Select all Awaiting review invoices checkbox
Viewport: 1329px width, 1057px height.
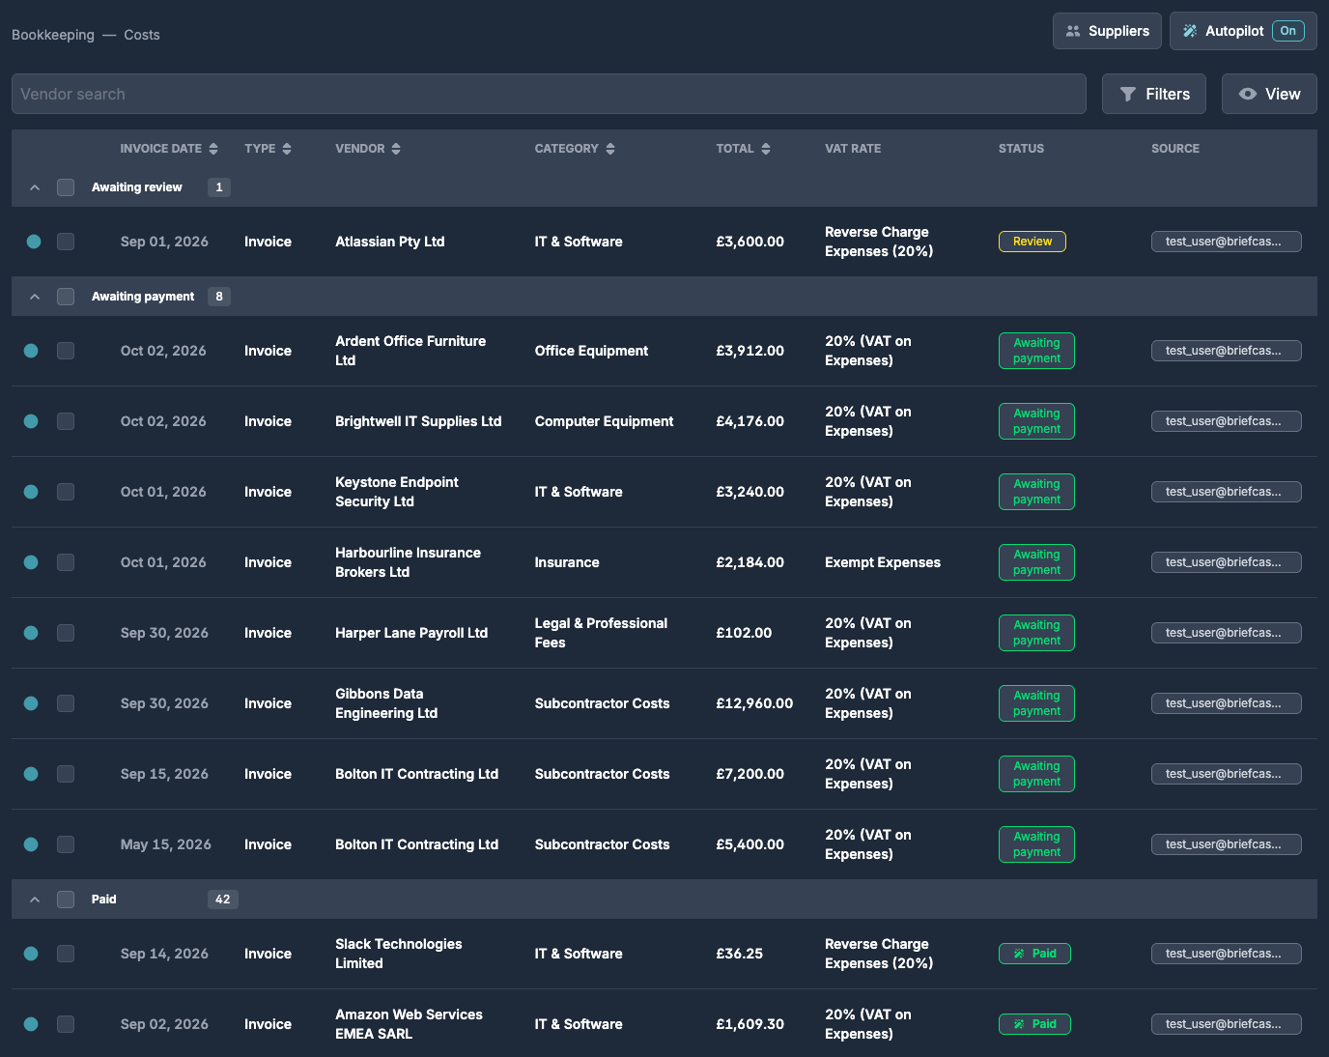pyautogui.click(x=66, y=187)
